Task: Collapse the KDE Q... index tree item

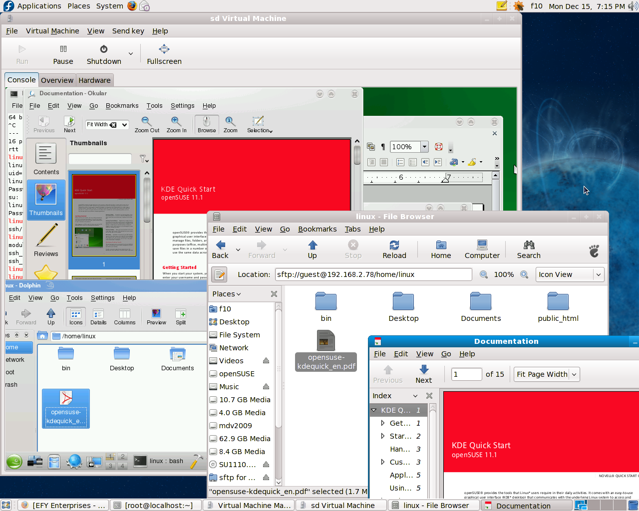Action: tap(374, 410)
